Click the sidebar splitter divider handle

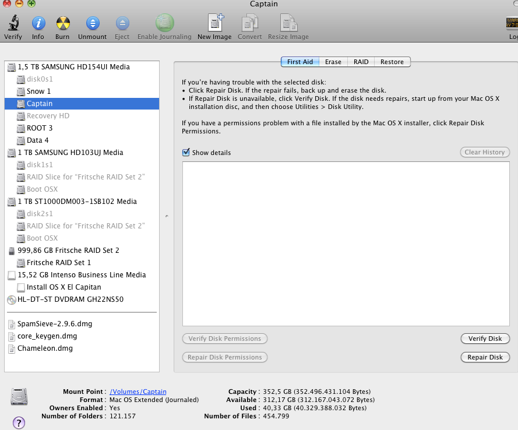click(x=167, y=216)
